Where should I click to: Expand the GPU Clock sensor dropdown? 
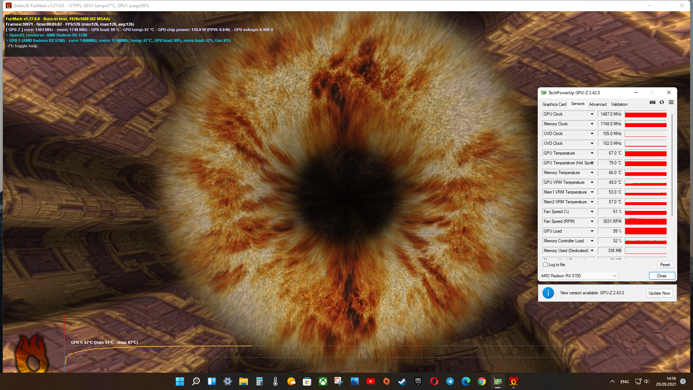pyautogui.click(x=592, y=114)
